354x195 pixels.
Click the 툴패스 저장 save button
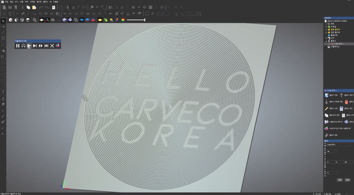point(331,95)
